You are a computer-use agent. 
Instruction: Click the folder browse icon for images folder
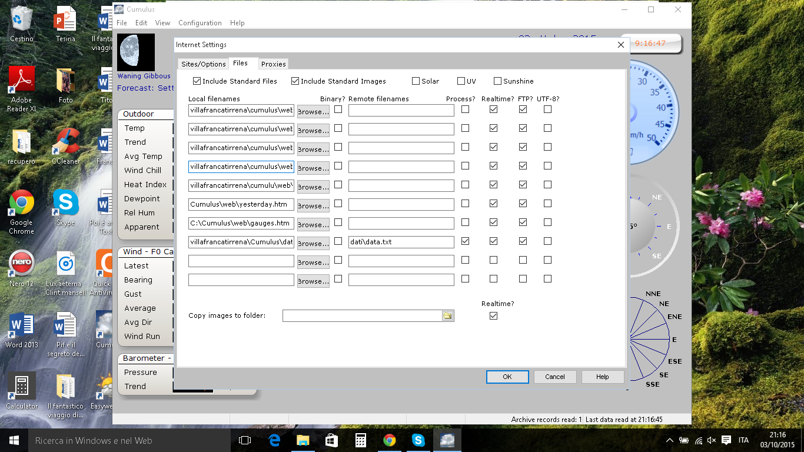pyautogui.click(x=447, y=316)
